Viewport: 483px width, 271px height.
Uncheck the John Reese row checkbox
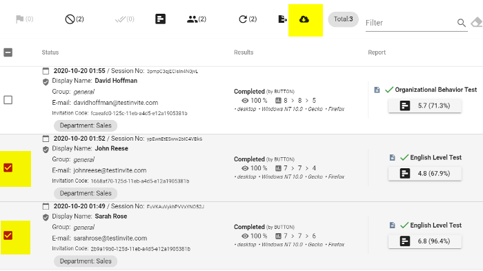coord(8,168)
